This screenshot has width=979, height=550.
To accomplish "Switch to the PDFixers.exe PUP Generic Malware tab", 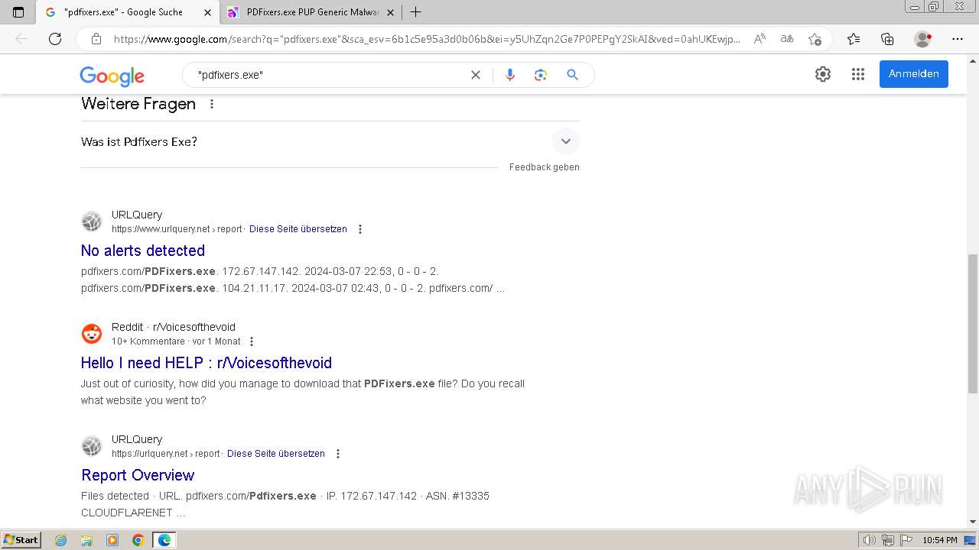I will coord(311,12).
